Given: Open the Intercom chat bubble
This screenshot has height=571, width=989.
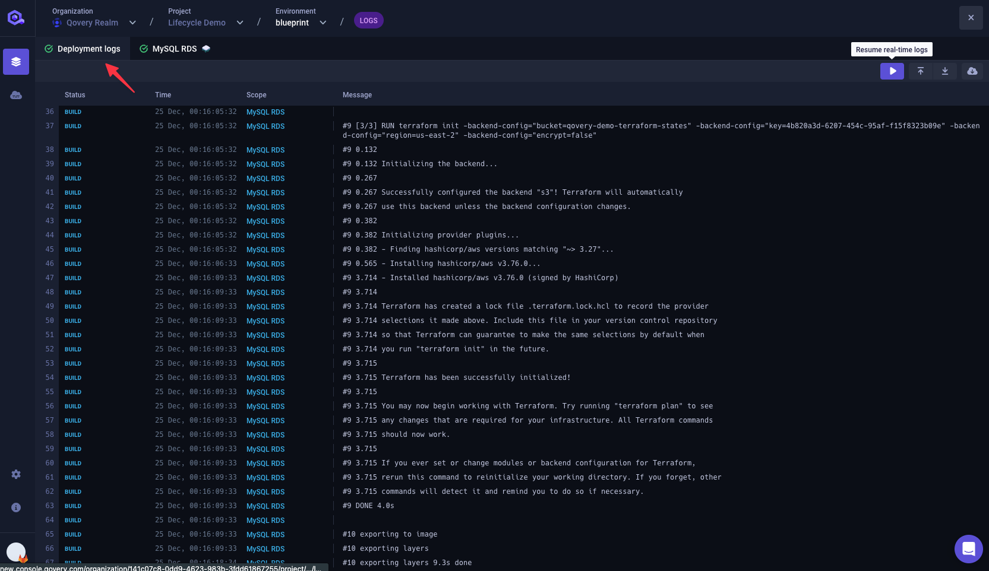Looking at the screenshot, I should pyautogui.click(x=969, y=549).
